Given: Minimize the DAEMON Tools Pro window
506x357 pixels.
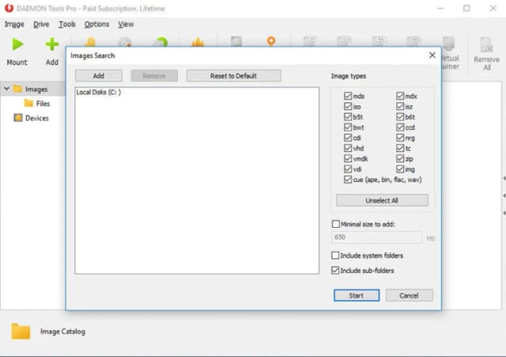Looking at the screenshot, I should (440, 8).
